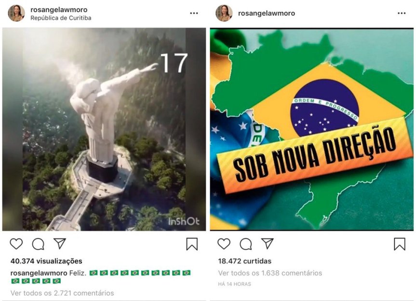Open República de Curitiba location

click(61, 18)
